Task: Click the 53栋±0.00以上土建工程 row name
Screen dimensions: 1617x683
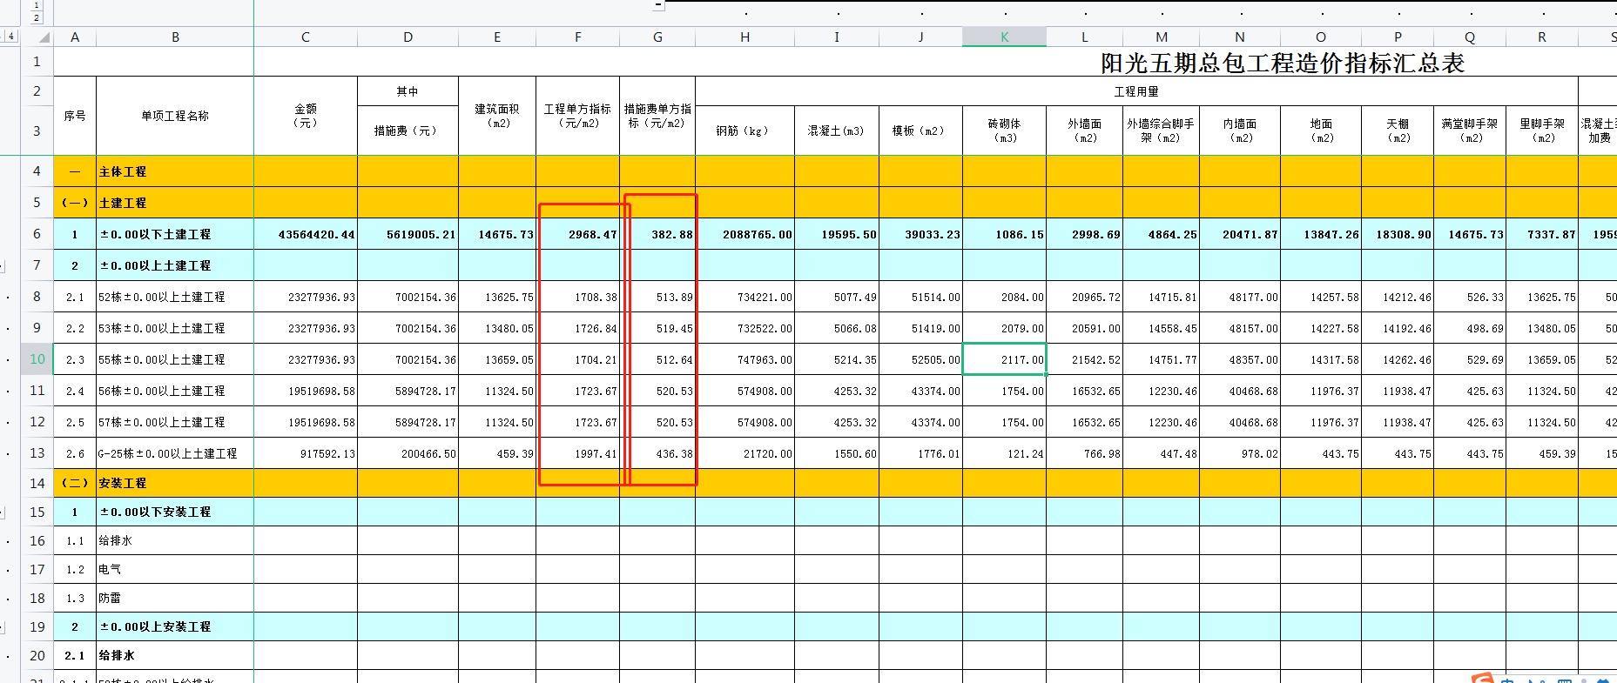Action: coord(175,328)
